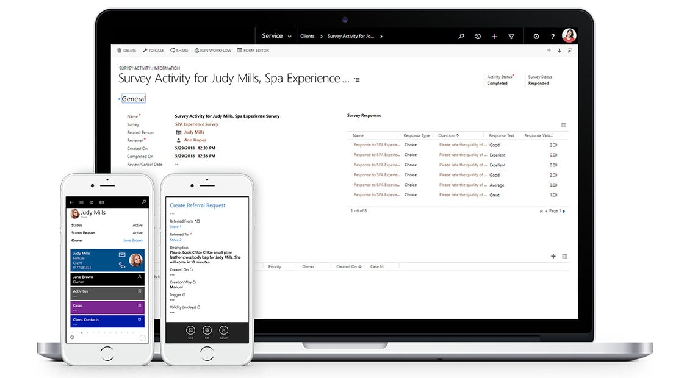Screen dimensions: 673x378
Task: Go to next page of survey responses
Action: (564, 211)
